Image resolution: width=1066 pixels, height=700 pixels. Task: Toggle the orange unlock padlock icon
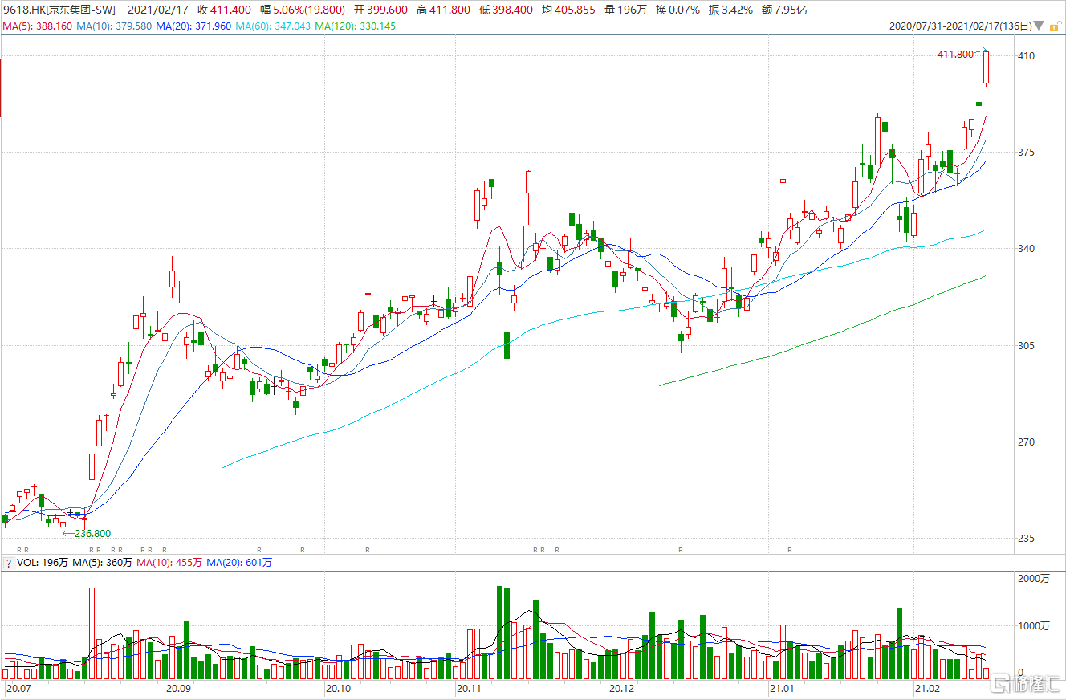pyautogui.click(x=1055, y=26)
